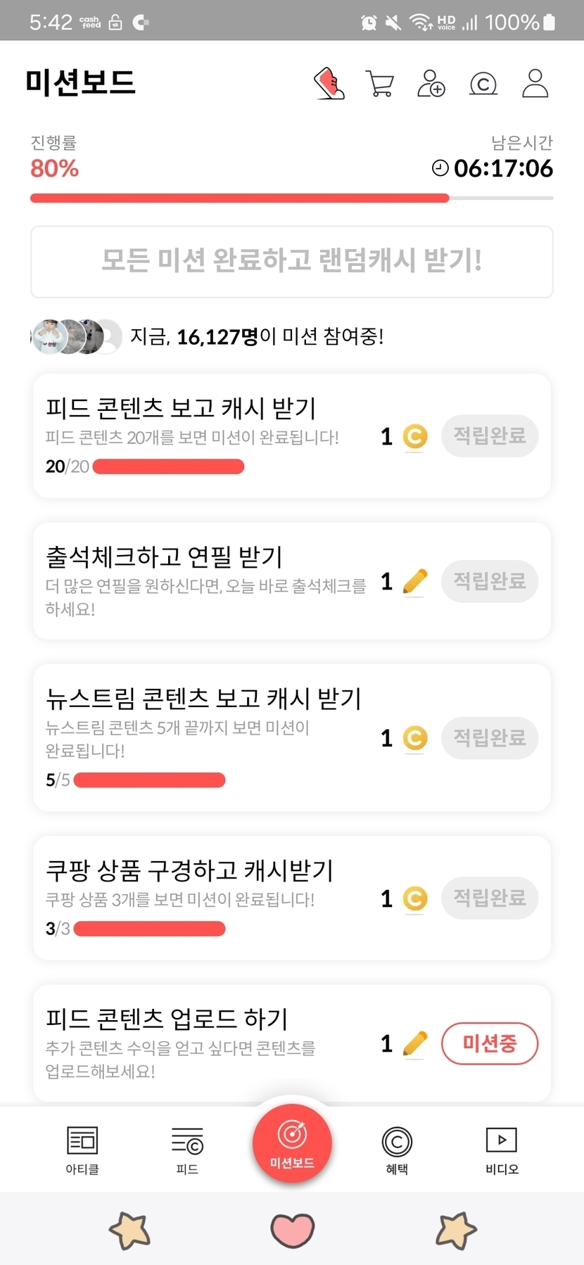Go to the 비디오 tab
Image resolution: width=584 pixels, height=1265 pixels.
click(x=502, y=1150)
